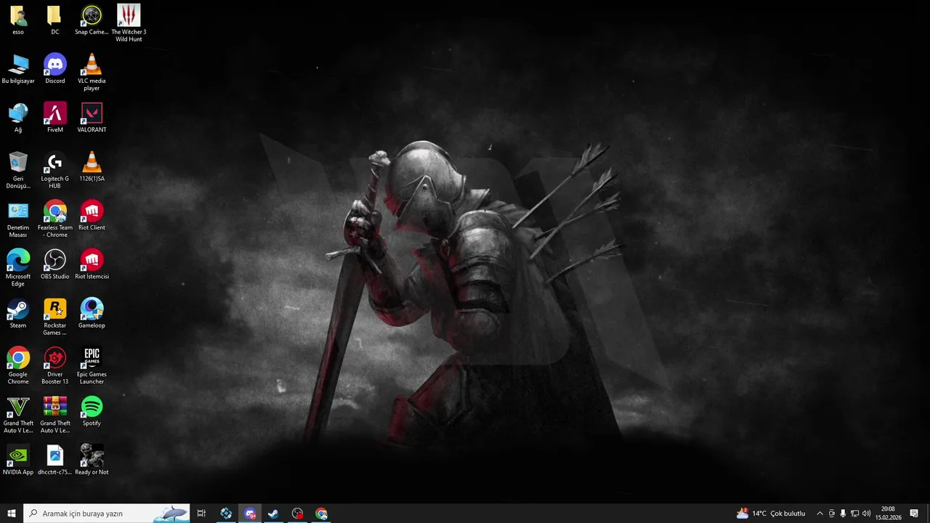Open network settings from tray icon
Screen dimensions: 930x523
(x=854, y=514)
